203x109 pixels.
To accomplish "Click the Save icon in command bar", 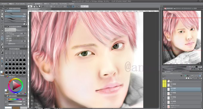I will [x=39, y=6].
